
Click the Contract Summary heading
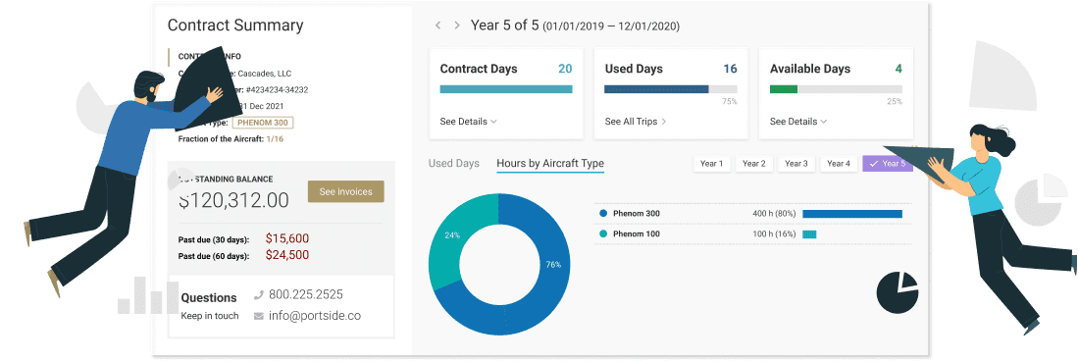click(235, 26)
